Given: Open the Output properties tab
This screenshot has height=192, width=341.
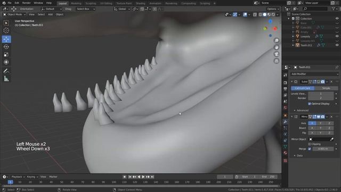Looking at the screenshot, I should [x=286, y=89].
